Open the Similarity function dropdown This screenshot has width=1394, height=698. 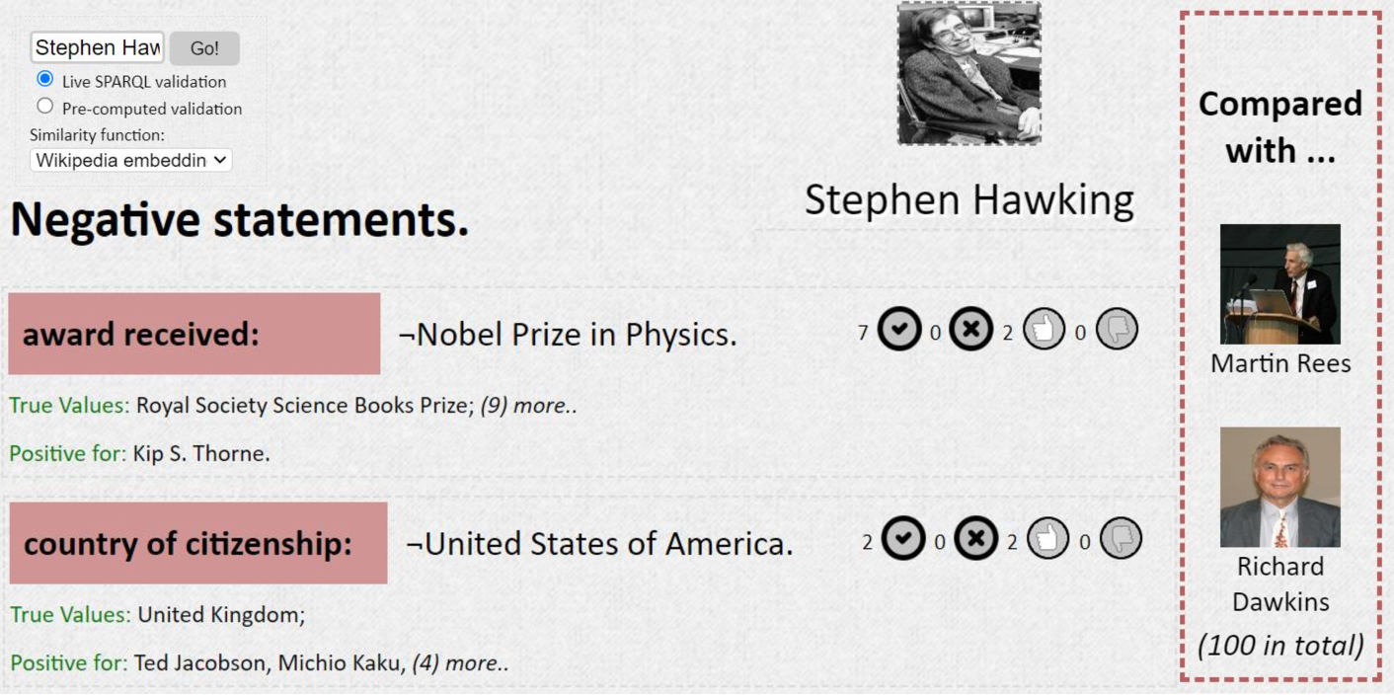click(131, 160)
